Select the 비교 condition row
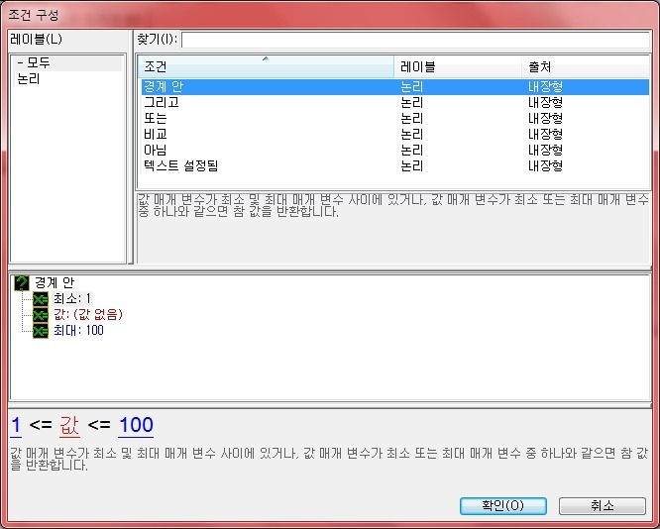Viewport: 660px width, 529px height. point(394,135)
